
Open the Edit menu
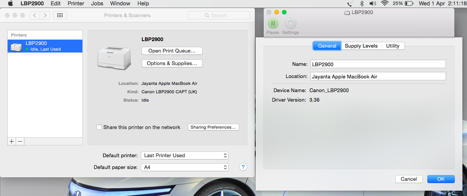coord(56,3)
